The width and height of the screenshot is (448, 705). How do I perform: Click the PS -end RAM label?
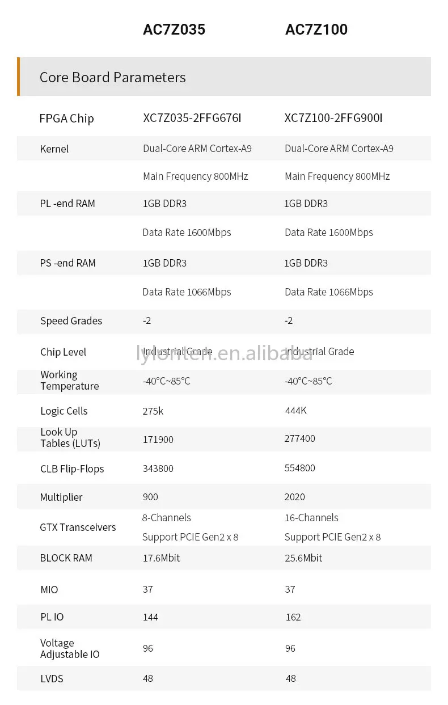(67, 263)
